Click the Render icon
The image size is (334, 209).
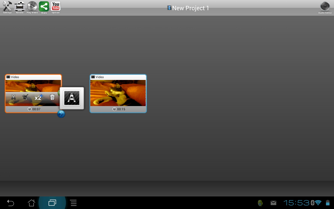click(20, 7)
